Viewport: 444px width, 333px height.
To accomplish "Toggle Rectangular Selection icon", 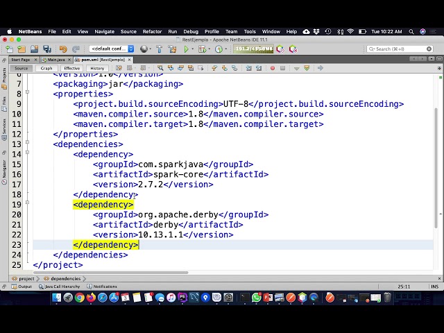I will [200, 68].
